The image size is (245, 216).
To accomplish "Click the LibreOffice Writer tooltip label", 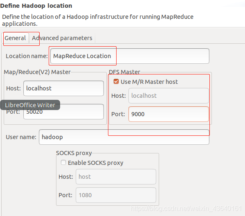I will click(30, 105).
